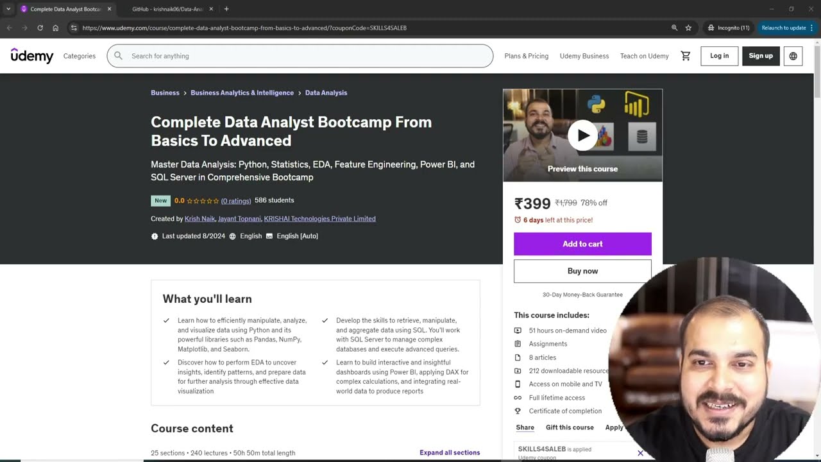
Task: Click '30-Day Money-Back Guarantee' text
Action: (x=582, y=295)
